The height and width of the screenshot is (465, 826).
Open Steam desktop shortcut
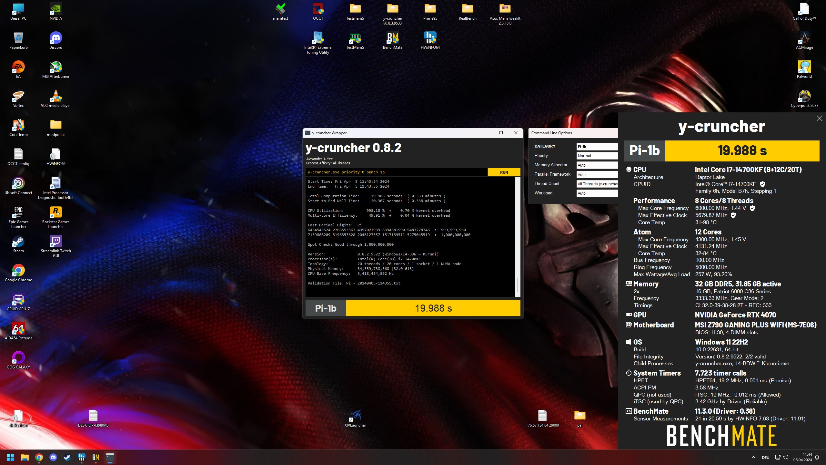coord(18,244)
